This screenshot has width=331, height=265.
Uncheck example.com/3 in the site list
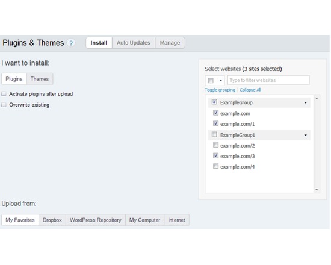tap(215, 155)
